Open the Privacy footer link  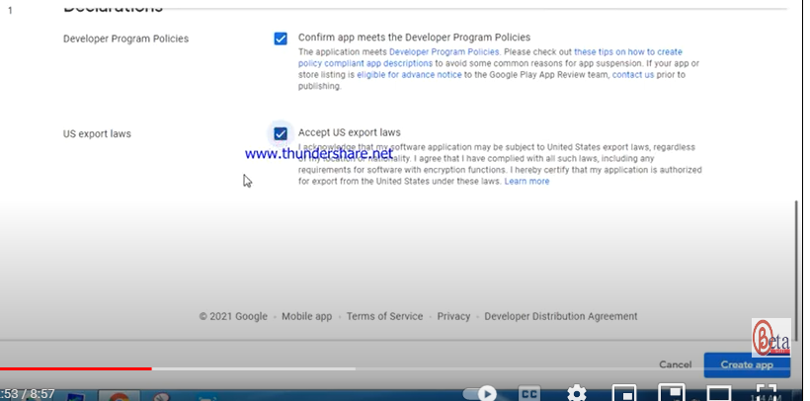coord(453,317)
